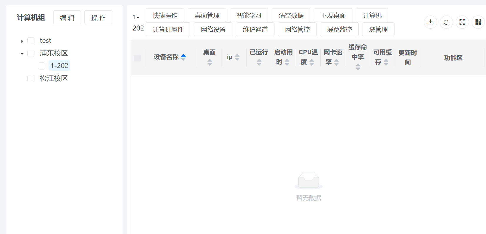Viewport: 486px width, 234px height.
Task: Click the fullscreen expand icon
Action: (x=462, y=22)
